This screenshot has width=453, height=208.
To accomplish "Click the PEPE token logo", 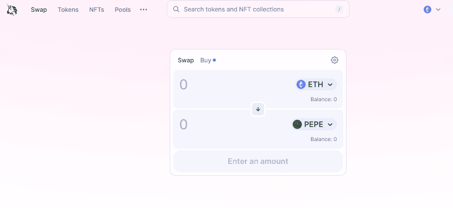I will click(297, 124).
